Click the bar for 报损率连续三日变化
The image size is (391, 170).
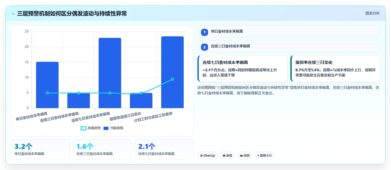141,100
